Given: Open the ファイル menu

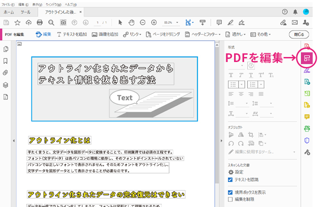Looking at the screenshot, I should [x=8, y=5].
